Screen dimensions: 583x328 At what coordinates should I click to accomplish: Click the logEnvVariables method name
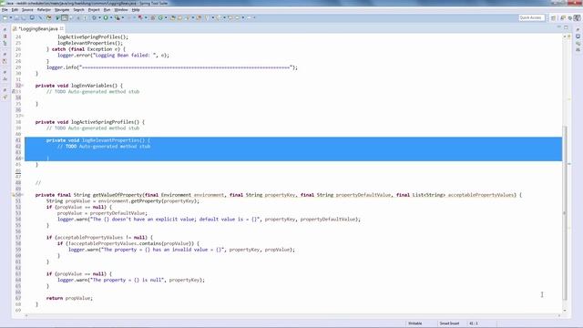(x=91, y=86)
